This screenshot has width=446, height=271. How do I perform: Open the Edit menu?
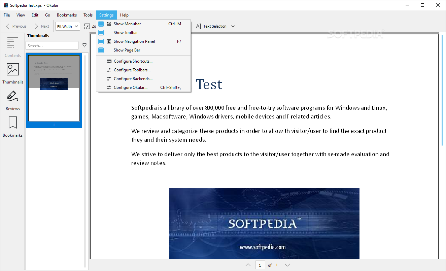click(x=35, y=15)
